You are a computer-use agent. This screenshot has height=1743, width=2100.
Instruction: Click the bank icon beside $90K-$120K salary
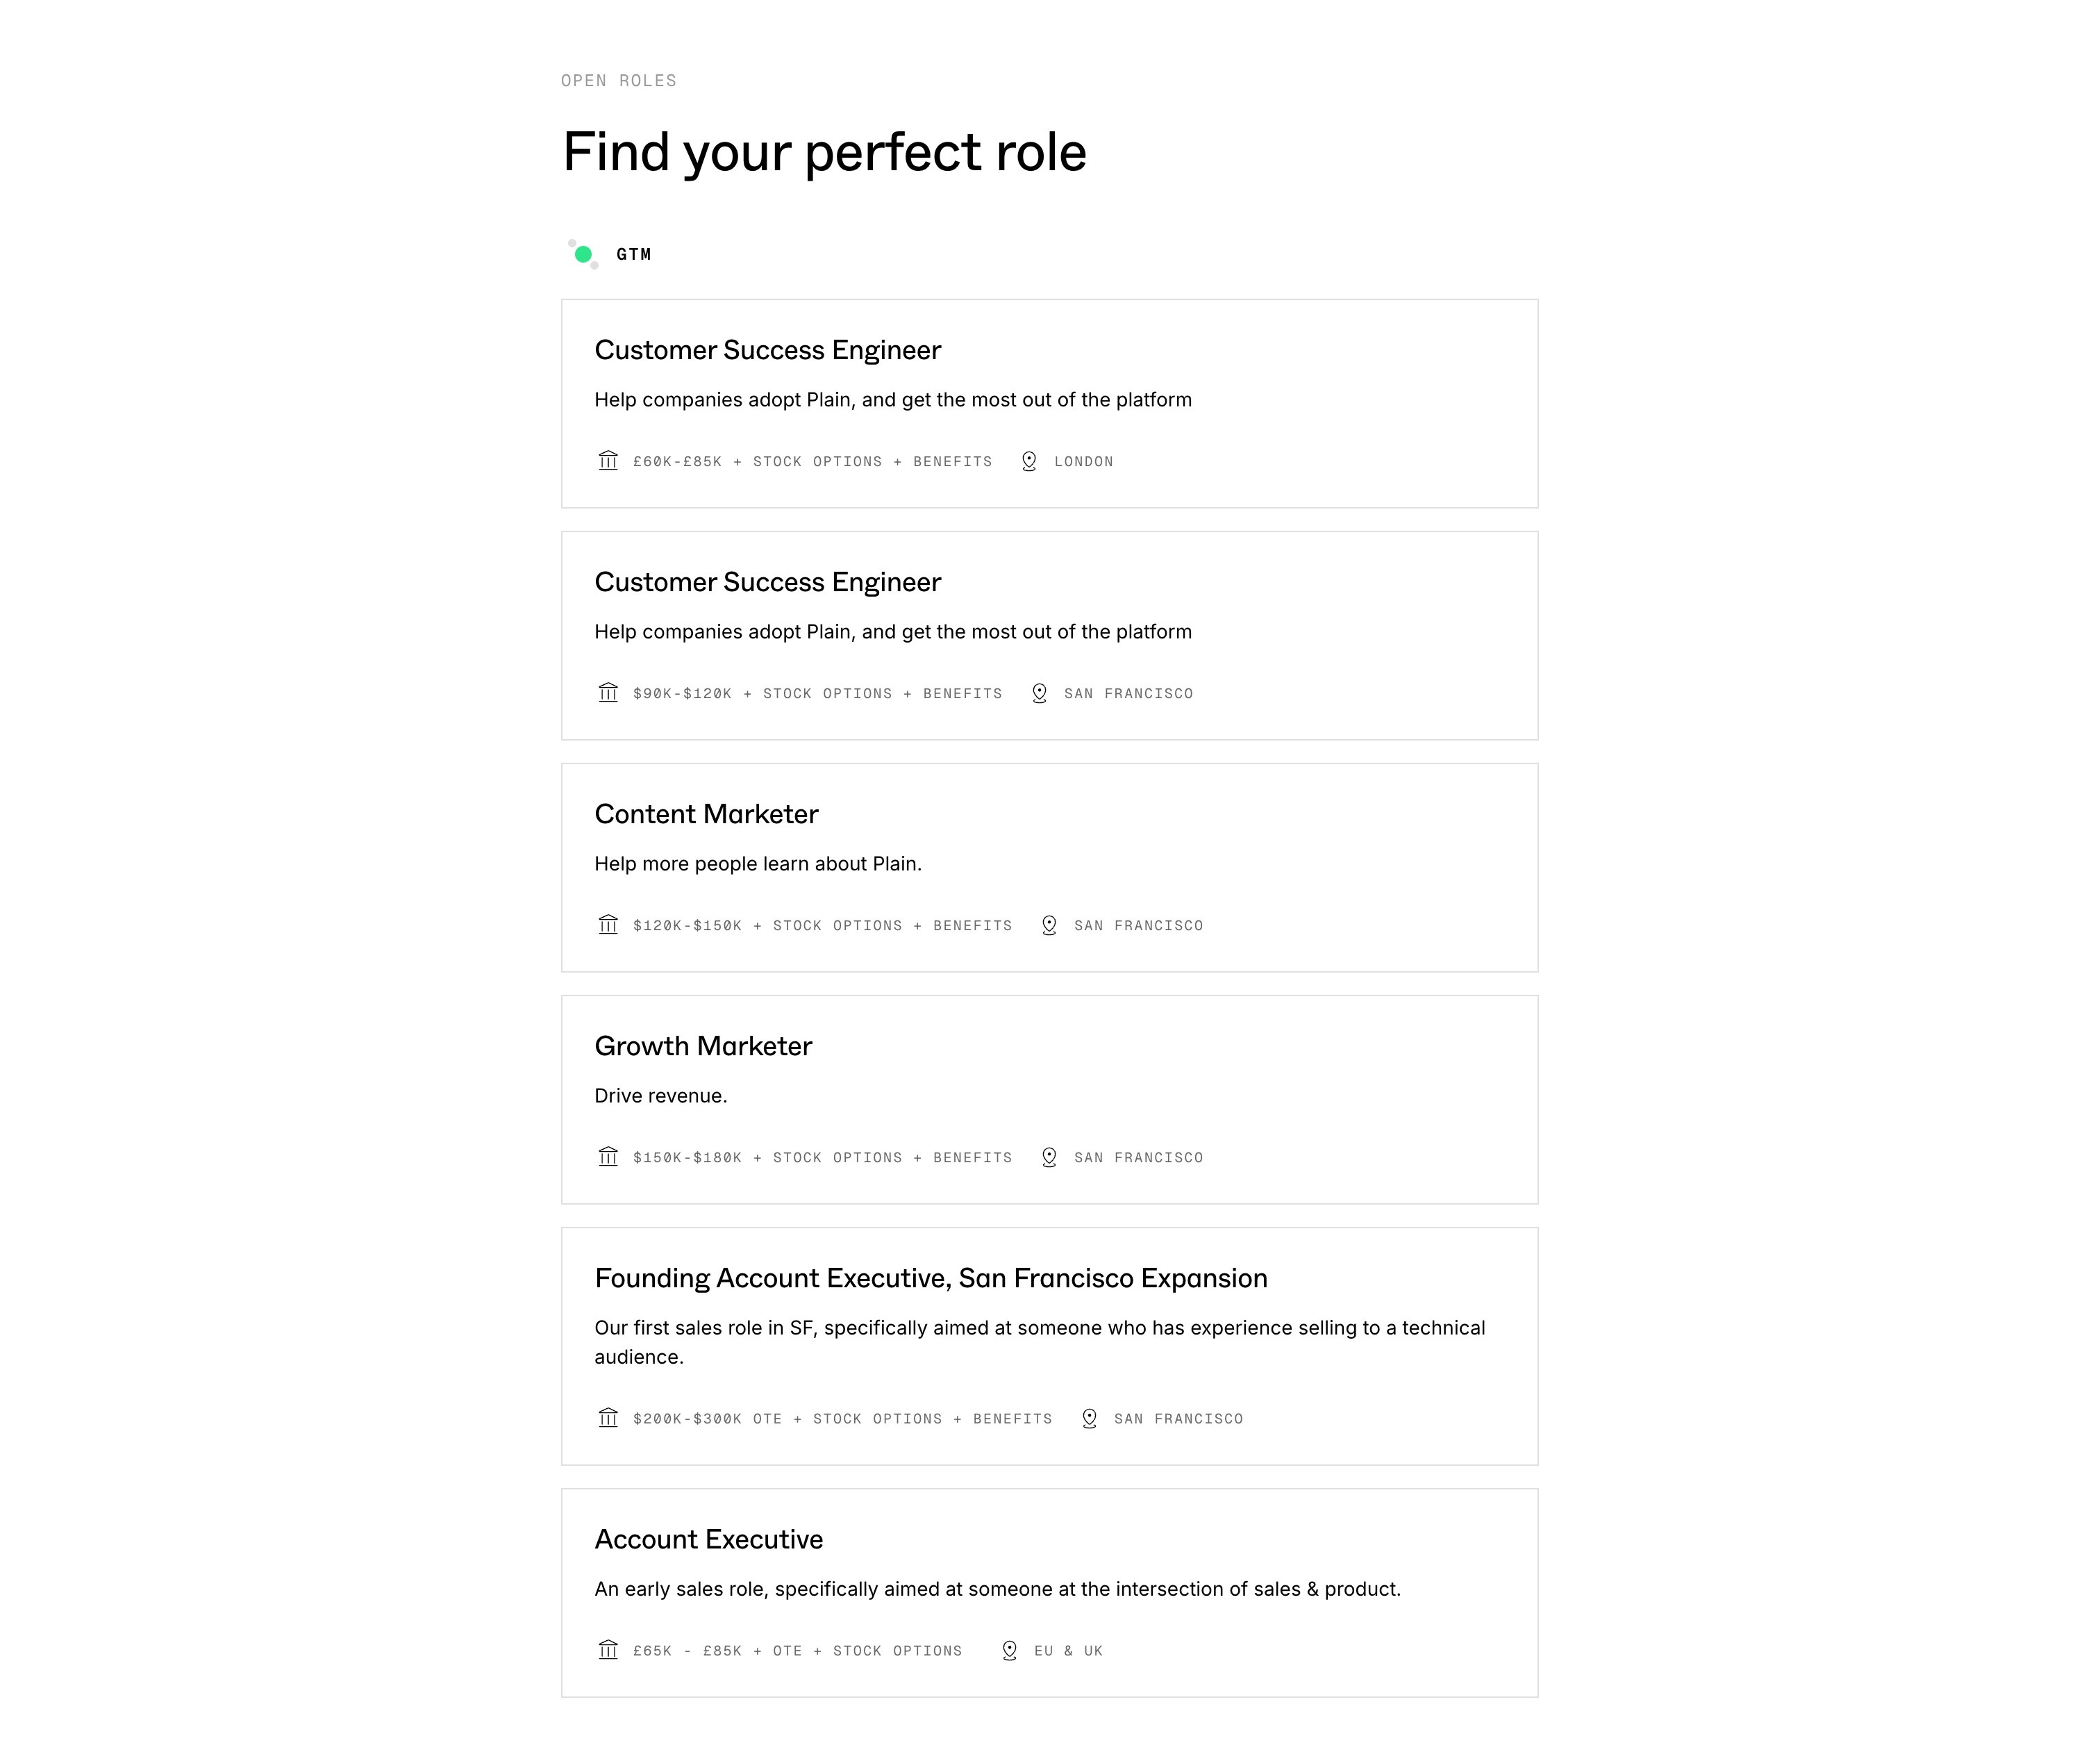click(x=608, y=693)
